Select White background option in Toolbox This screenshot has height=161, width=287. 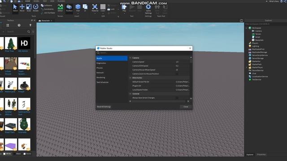(x=7, y=154)
